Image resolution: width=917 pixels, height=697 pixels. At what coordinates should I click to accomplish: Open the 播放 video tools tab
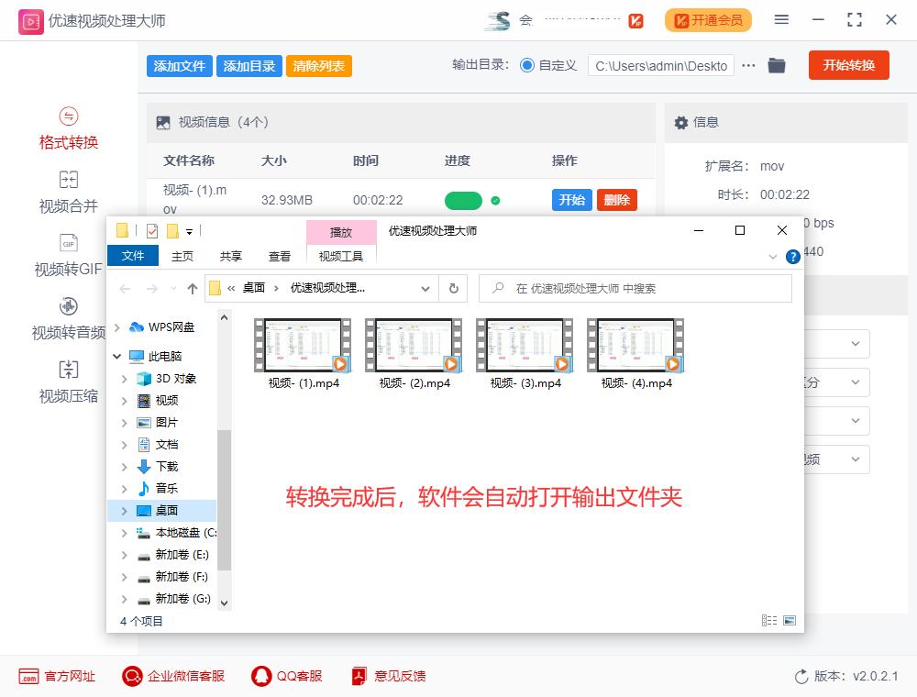(342, 232)
